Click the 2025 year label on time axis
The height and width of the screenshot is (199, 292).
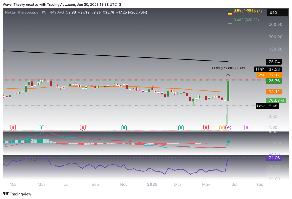pyautogui.click(x=152, y=184)
